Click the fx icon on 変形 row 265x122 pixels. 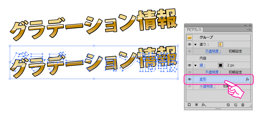pos(247,79)
